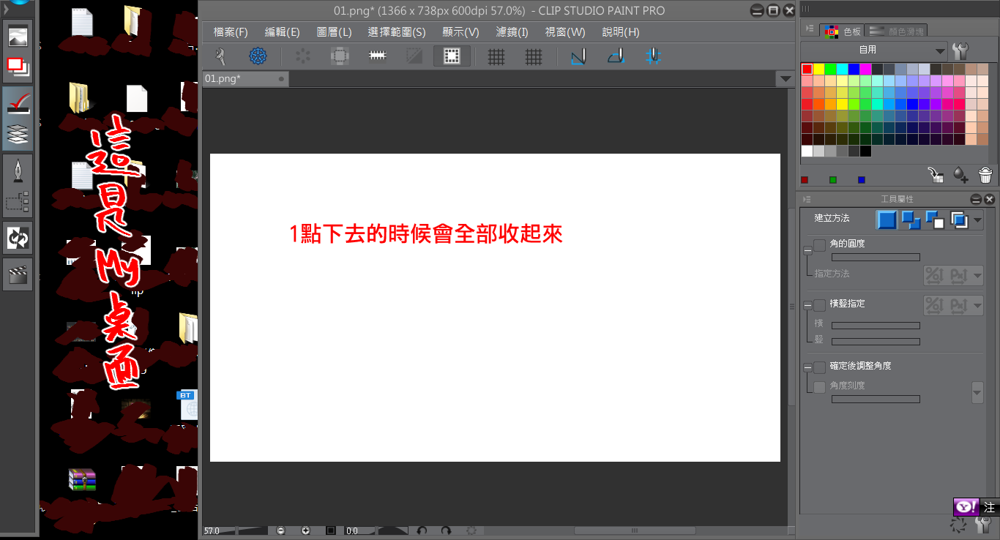The image size is (1000, 540).
Task: Select second 建立方法 add selection mode
Action: (x=911, y=219)
